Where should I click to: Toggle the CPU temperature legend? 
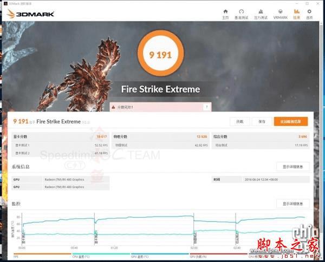pos(101,256)
